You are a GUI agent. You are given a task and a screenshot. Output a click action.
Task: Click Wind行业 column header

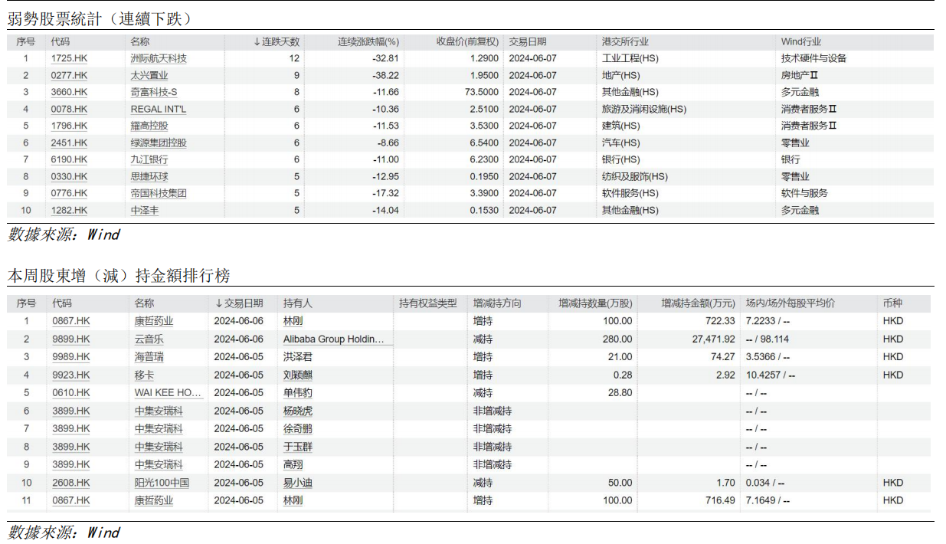(801, 42)
